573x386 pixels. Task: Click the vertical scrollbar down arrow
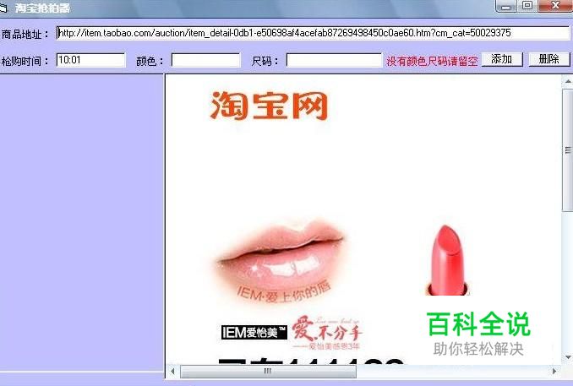click(x=568, y=356)
